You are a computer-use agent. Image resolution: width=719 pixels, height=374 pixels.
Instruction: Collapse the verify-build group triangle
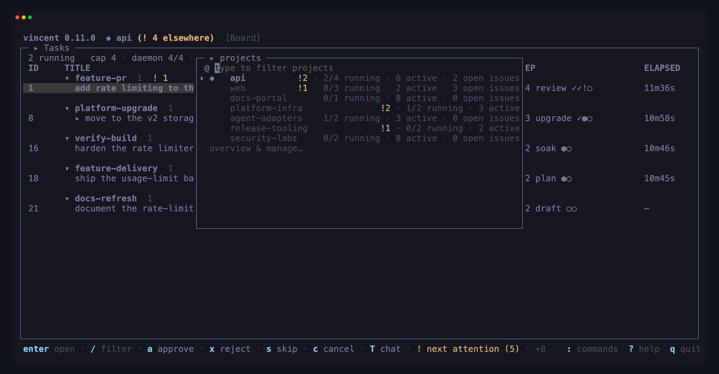click(67, 139)
